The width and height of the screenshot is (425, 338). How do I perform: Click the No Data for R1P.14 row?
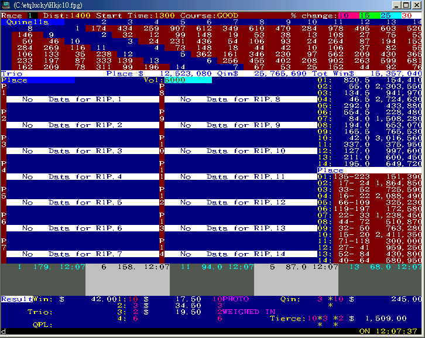240,254
